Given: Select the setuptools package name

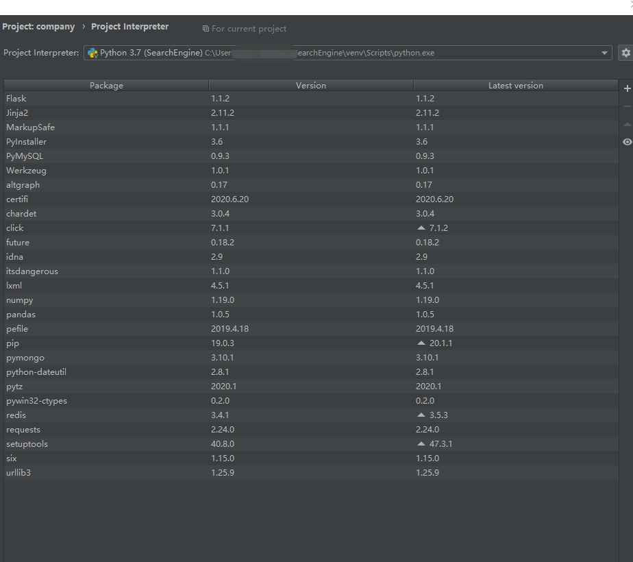Looking at the screenshot, I should click(x=27, y=444).
